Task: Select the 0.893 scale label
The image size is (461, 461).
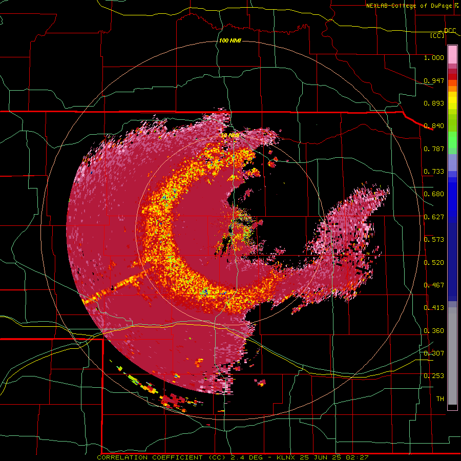Action: 434,103
